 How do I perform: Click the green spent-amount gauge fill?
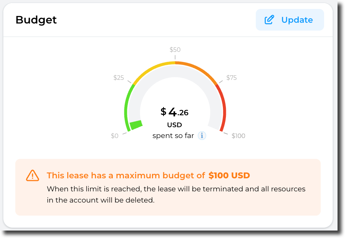point(136,125)
